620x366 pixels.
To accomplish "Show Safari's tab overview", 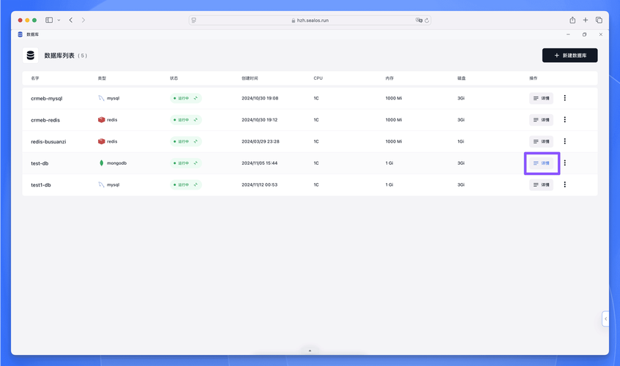I will point(599,20).
